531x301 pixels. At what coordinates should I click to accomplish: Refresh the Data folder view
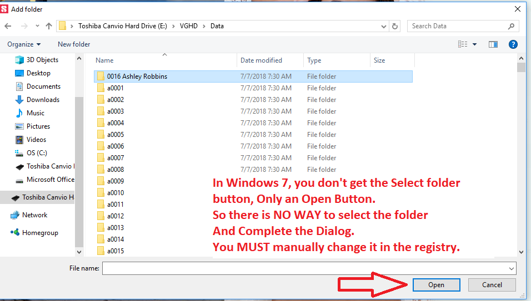pyautogui.click(x=395, y=26)
